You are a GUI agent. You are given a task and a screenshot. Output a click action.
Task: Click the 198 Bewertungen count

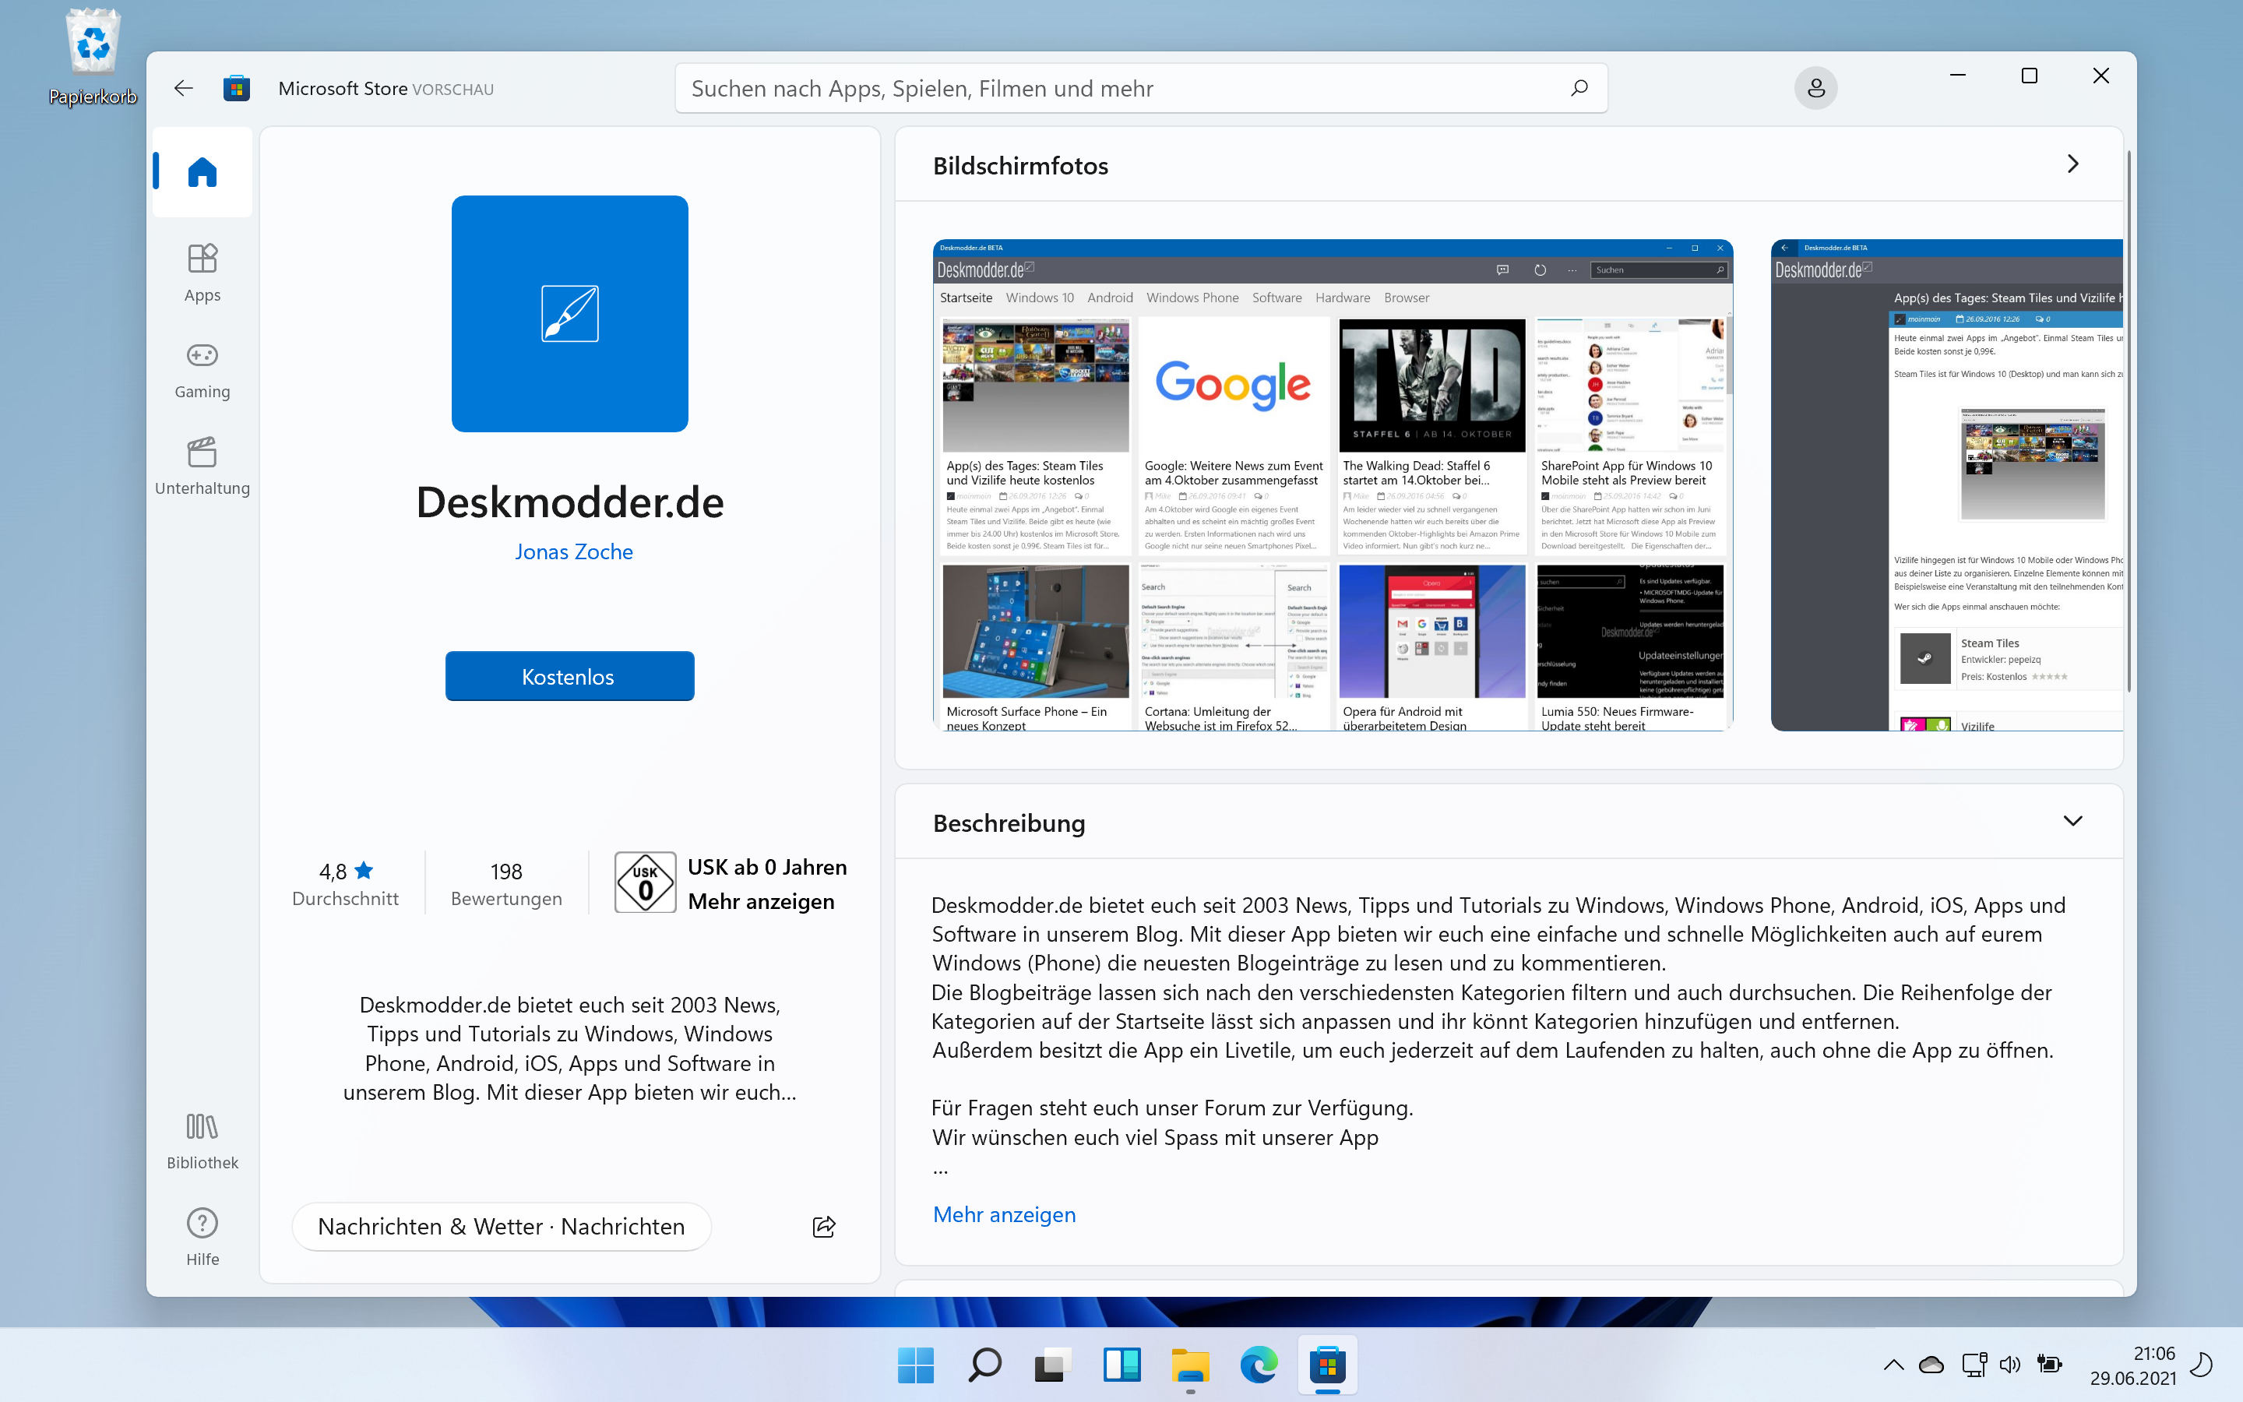click(x=506, y=882)
